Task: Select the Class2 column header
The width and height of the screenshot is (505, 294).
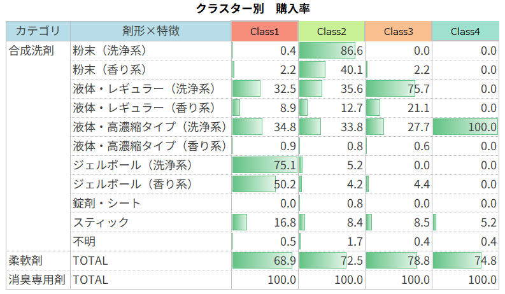Action: tap(331, 31)
